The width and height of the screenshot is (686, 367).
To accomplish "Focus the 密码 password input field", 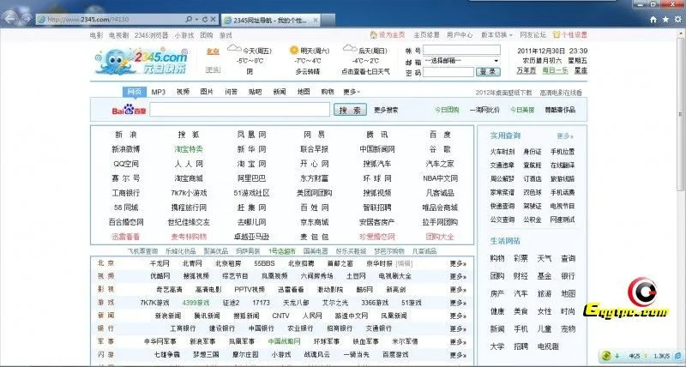I will coord(448,72).
